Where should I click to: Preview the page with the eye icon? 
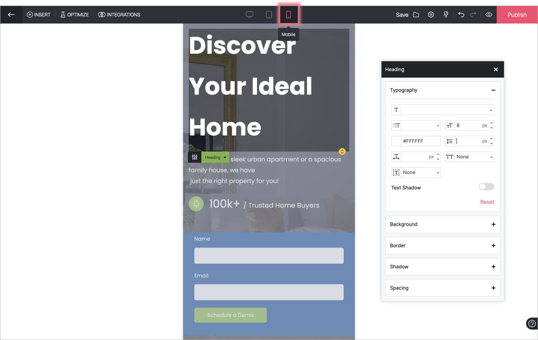pos(489,15)
